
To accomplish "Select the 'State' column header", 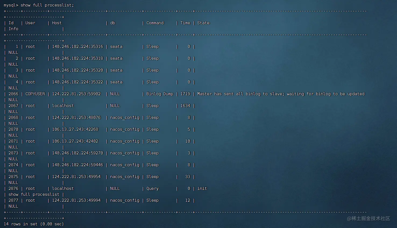I will [203, 23].
